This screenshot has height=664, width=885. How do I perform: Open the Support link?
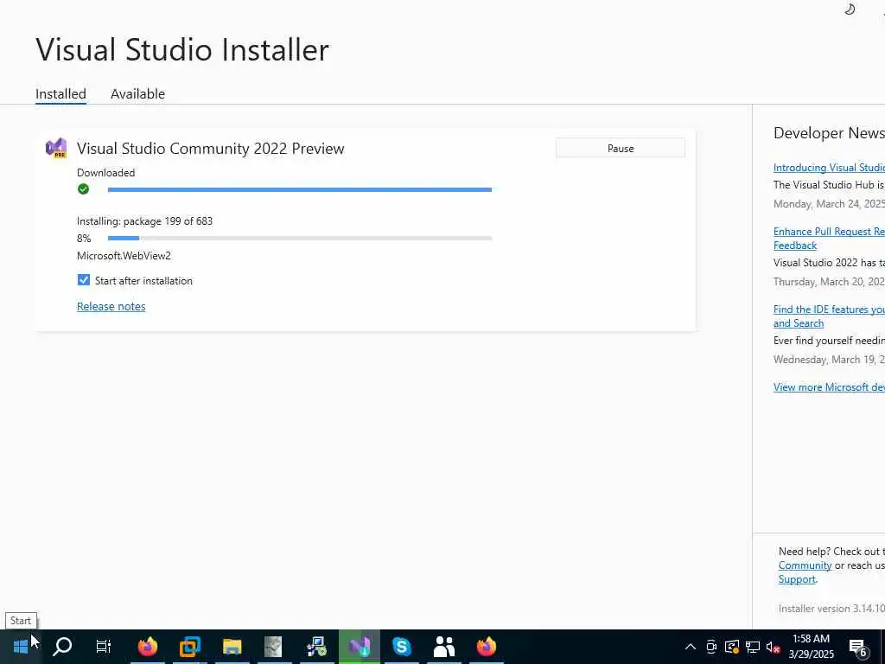pyautogui.click(x=797, y=579)
